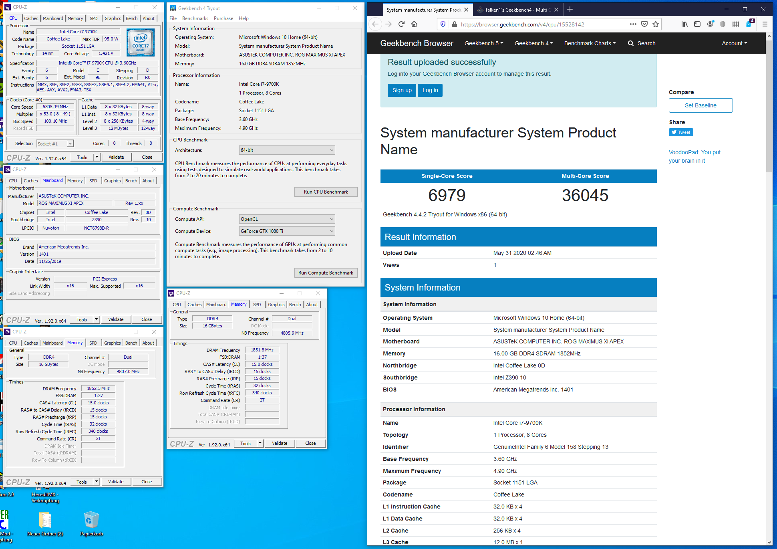Image resolution: width=777 pixels, height=549 pixels.
Task: Open Benchmarks menu in Geekbench Tryout
Action: point(195,18)
